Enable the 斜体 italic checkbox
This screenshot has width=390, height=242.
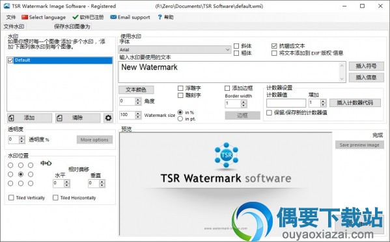point(236,46)
